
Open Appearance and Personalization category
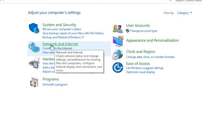pyautogui.click(x=152, y=40)
